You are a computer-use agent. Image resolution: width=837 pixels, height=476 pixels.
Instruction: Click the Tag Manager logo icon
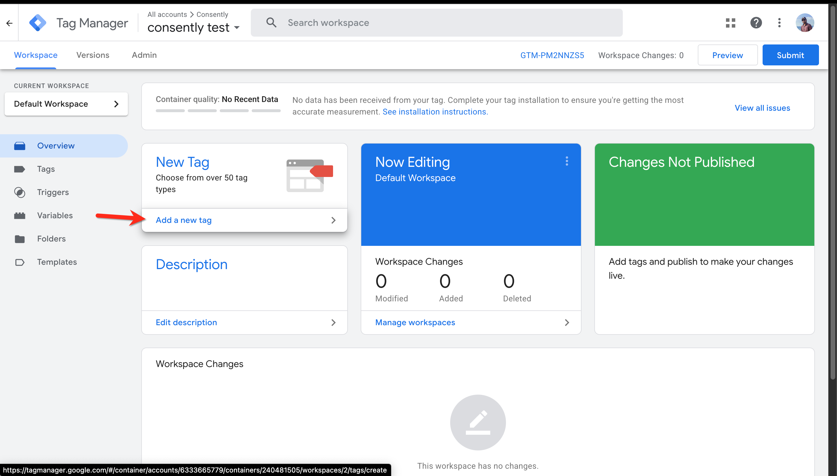coord(37,23)
